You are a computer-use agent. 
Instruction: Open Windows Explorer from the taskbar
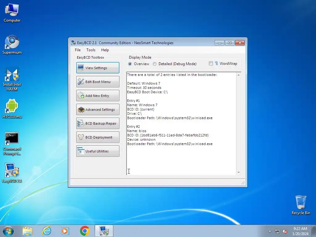pyautogui.click(x=27, y=231)
